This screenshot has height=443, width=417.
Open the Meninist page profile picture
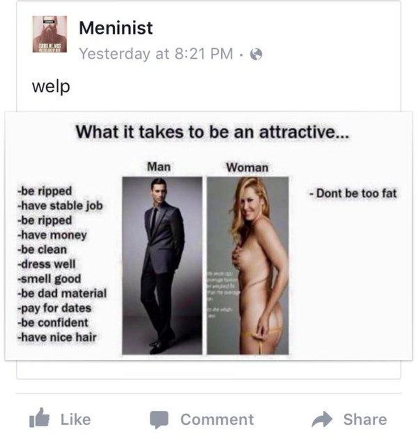[x=50, y=34]
